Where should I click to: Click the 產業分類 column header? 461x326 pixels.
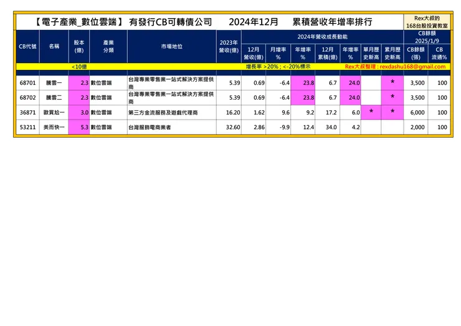[x=108, y=47]
